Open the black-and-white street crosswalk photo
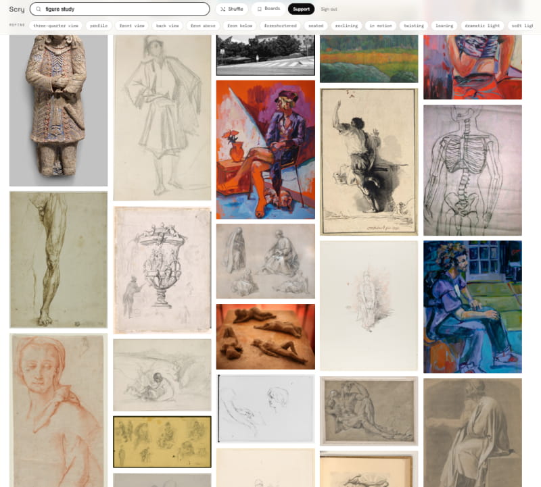Screen dimensions: 541x487 (265, 55)
